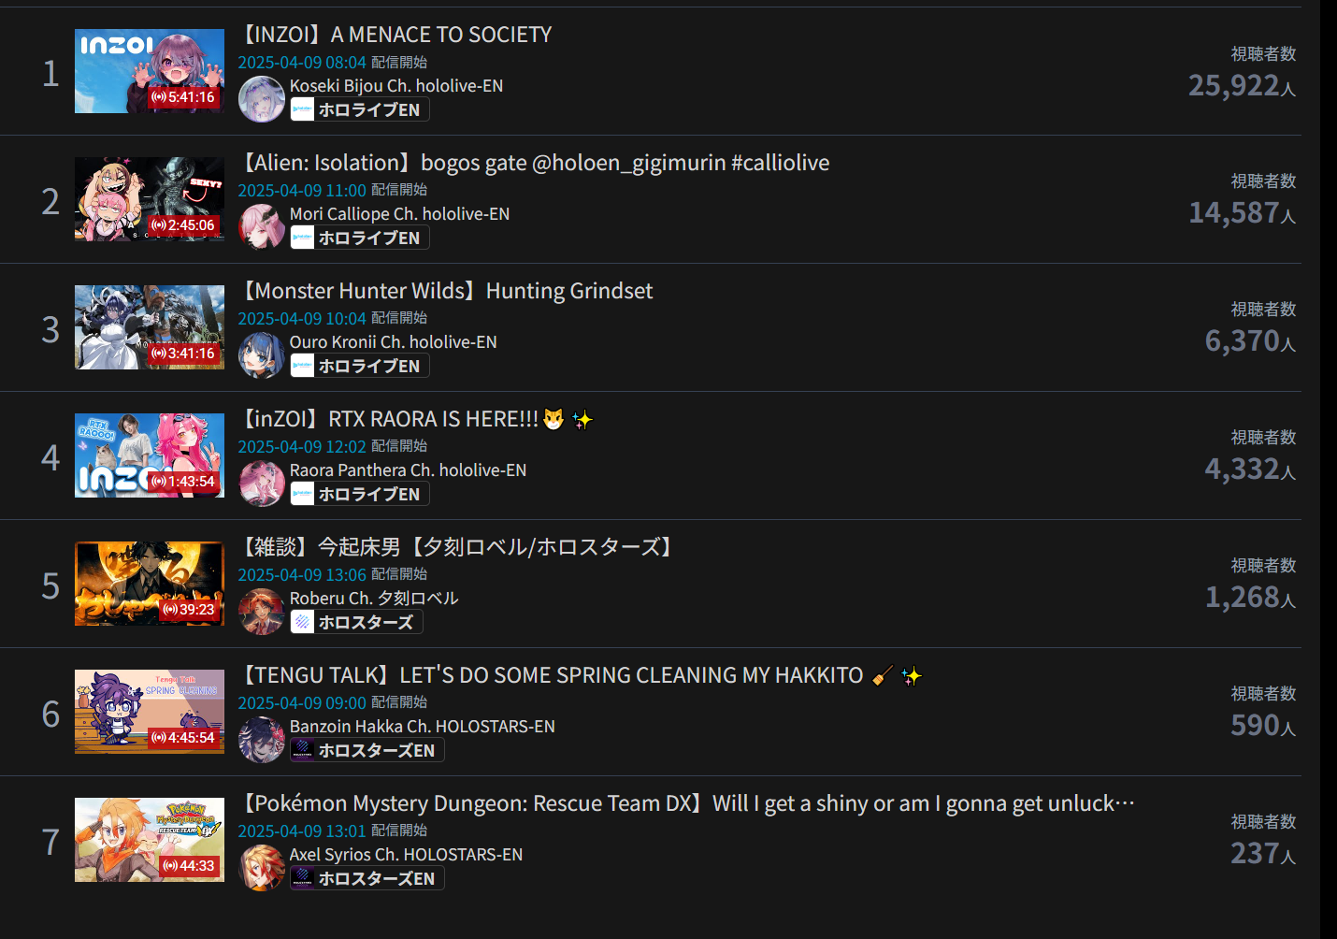Open the Mori Calliope Ch. hololive-EN channel name
1337x939 pixels.
point(399,214)
